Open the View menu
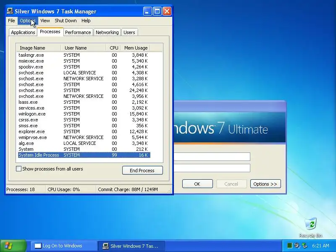The height and width of the screenshot is (252, 336). pos(45,21)
